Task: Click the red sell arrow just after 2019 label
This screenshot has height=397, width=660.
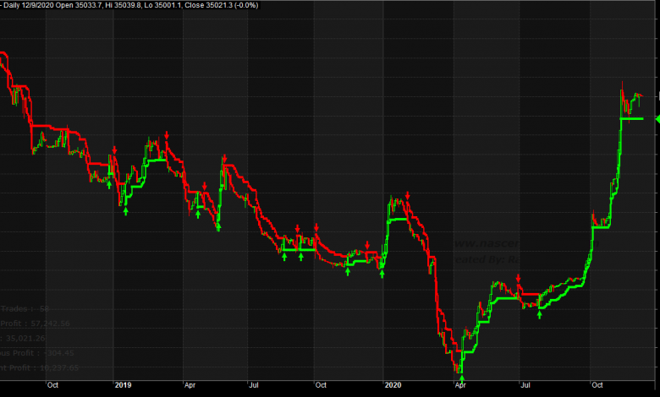Action: [113, 150]
